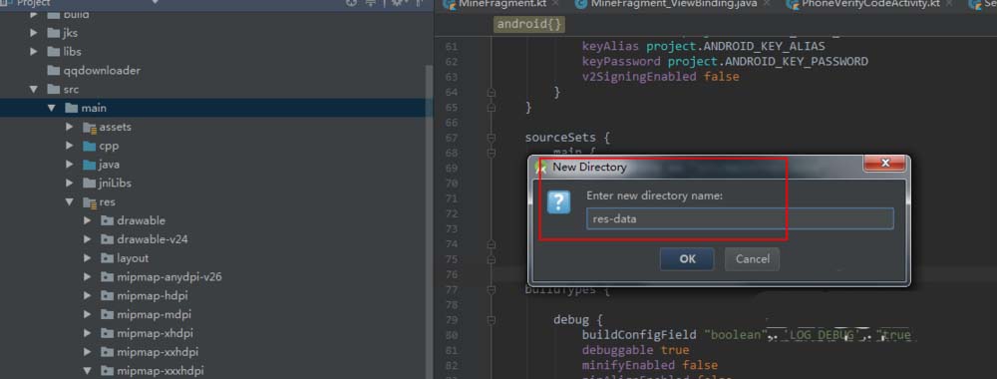
Task: Collapse the mipmap-xxxhdpi folder arrow
Action: point(88,371)
